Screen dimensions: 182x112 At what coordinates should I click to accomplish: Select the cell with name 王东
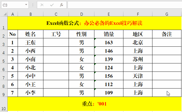coord(31,42)
